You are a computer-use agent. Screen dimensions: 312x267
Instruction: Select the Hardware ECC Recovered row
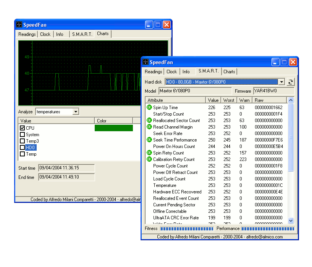point(217,191)
